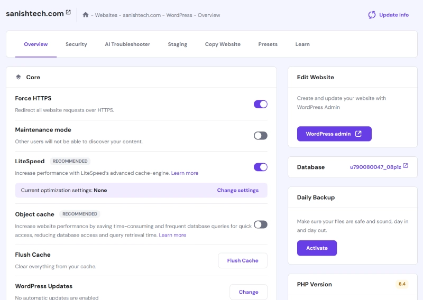Click the LiteSpeed RECOMMENDED badge
423x300 pixels.
[70, 161]
